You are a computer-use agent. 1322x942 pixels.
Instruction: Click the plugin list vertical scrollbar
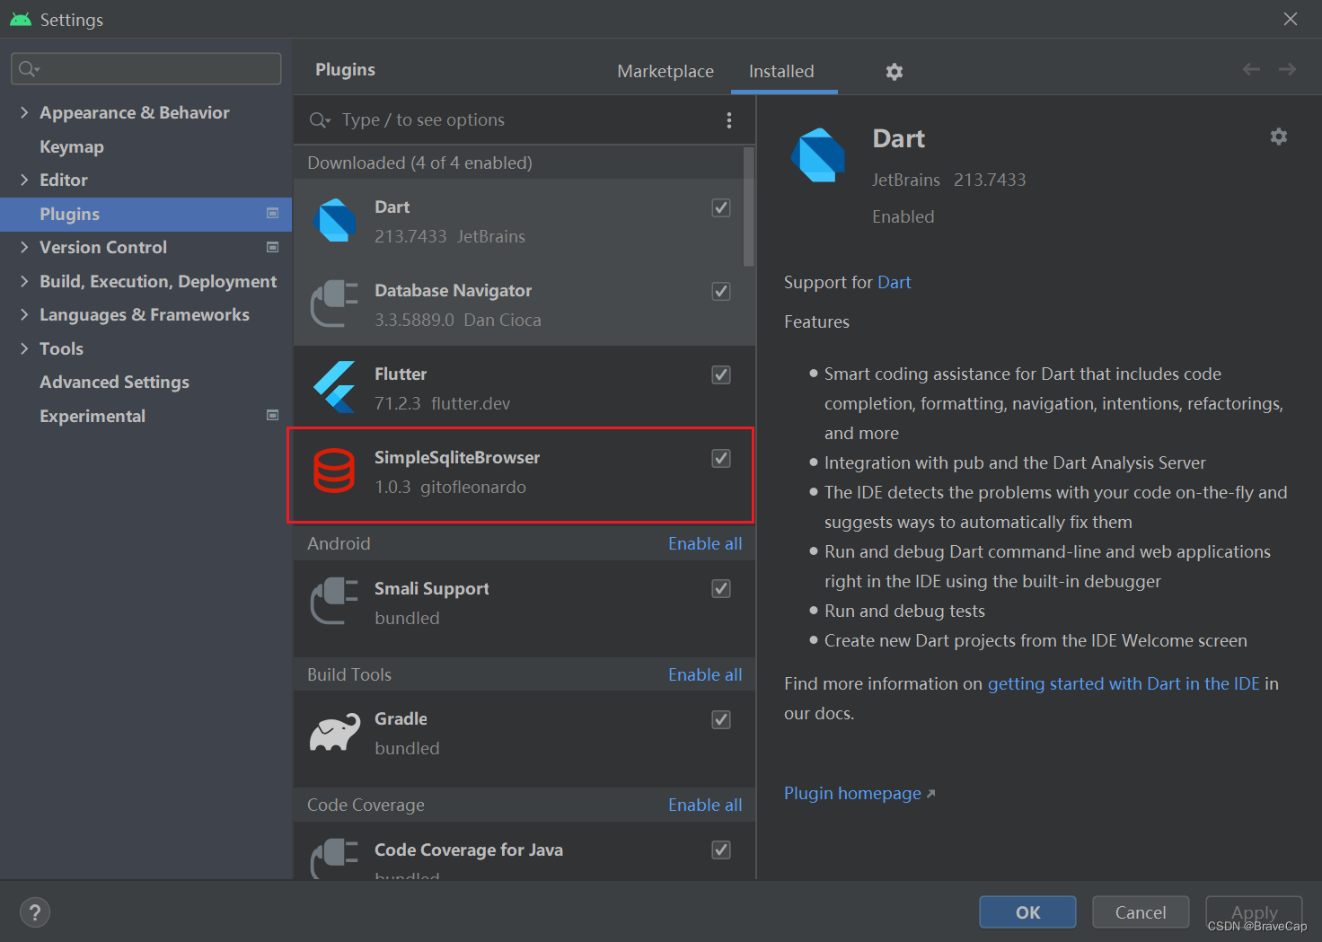pyautogui.click(x=749, y=207)
